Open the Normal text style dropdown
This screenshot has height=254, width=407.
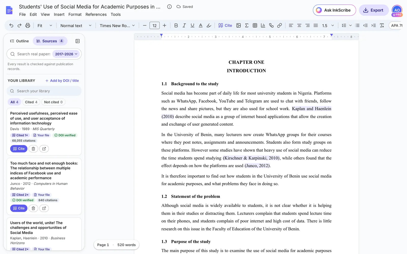76,25
